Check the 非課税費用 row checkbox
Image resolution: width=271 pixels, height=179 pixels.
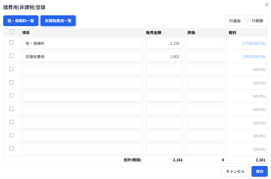point(11,56)
